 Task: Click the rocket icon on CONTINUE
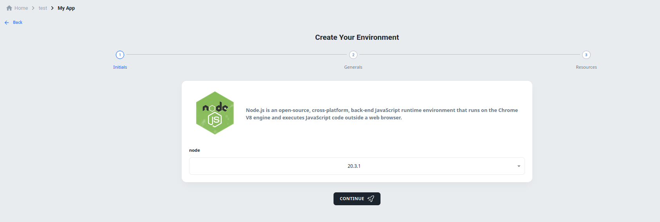click(x=371, y=199)
